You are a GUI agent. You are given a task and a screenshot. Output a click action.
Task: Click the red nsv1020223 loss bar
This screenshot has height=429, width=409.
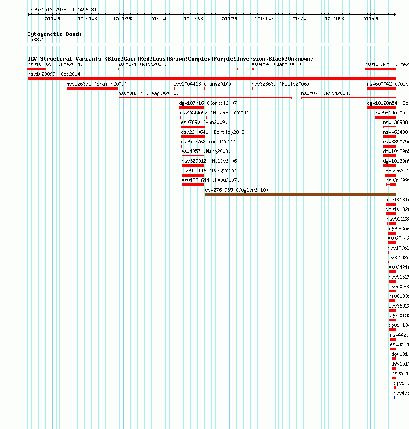coord(37,69)
